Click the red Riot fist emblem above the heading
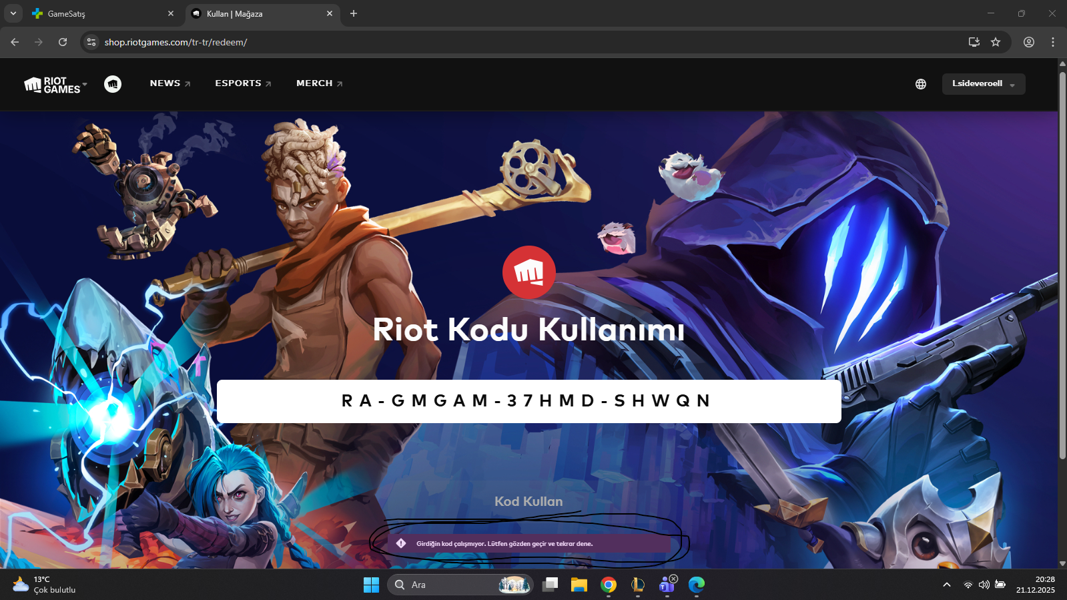The height and width of the screenshot is (600, 1067). (x=529, y=272)
